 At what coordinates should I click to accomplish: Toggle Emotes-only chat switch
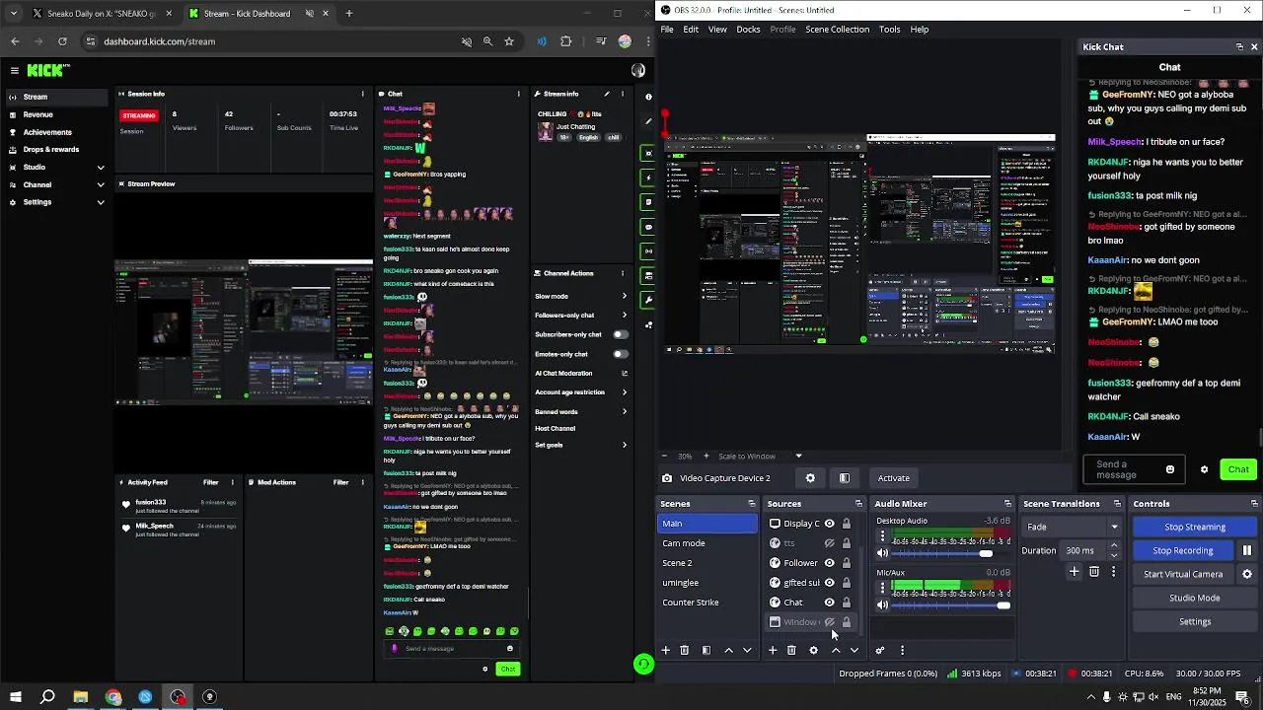[x=621, y=354]
